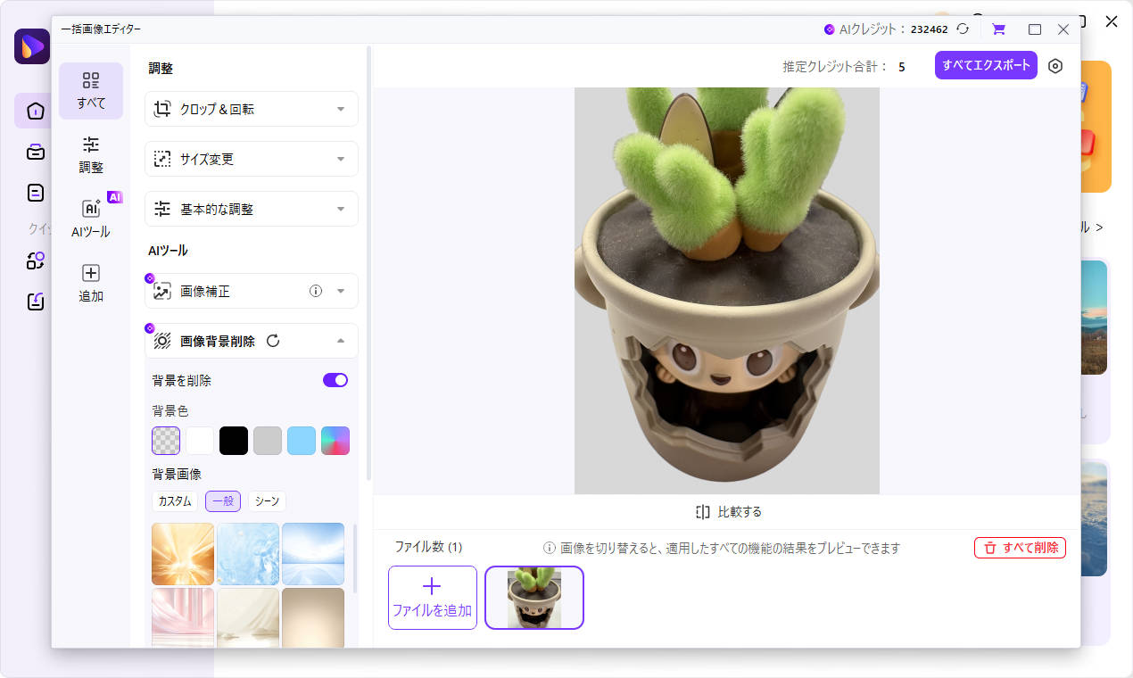Refresh AIクレジット balance icon

click(963, 29)
